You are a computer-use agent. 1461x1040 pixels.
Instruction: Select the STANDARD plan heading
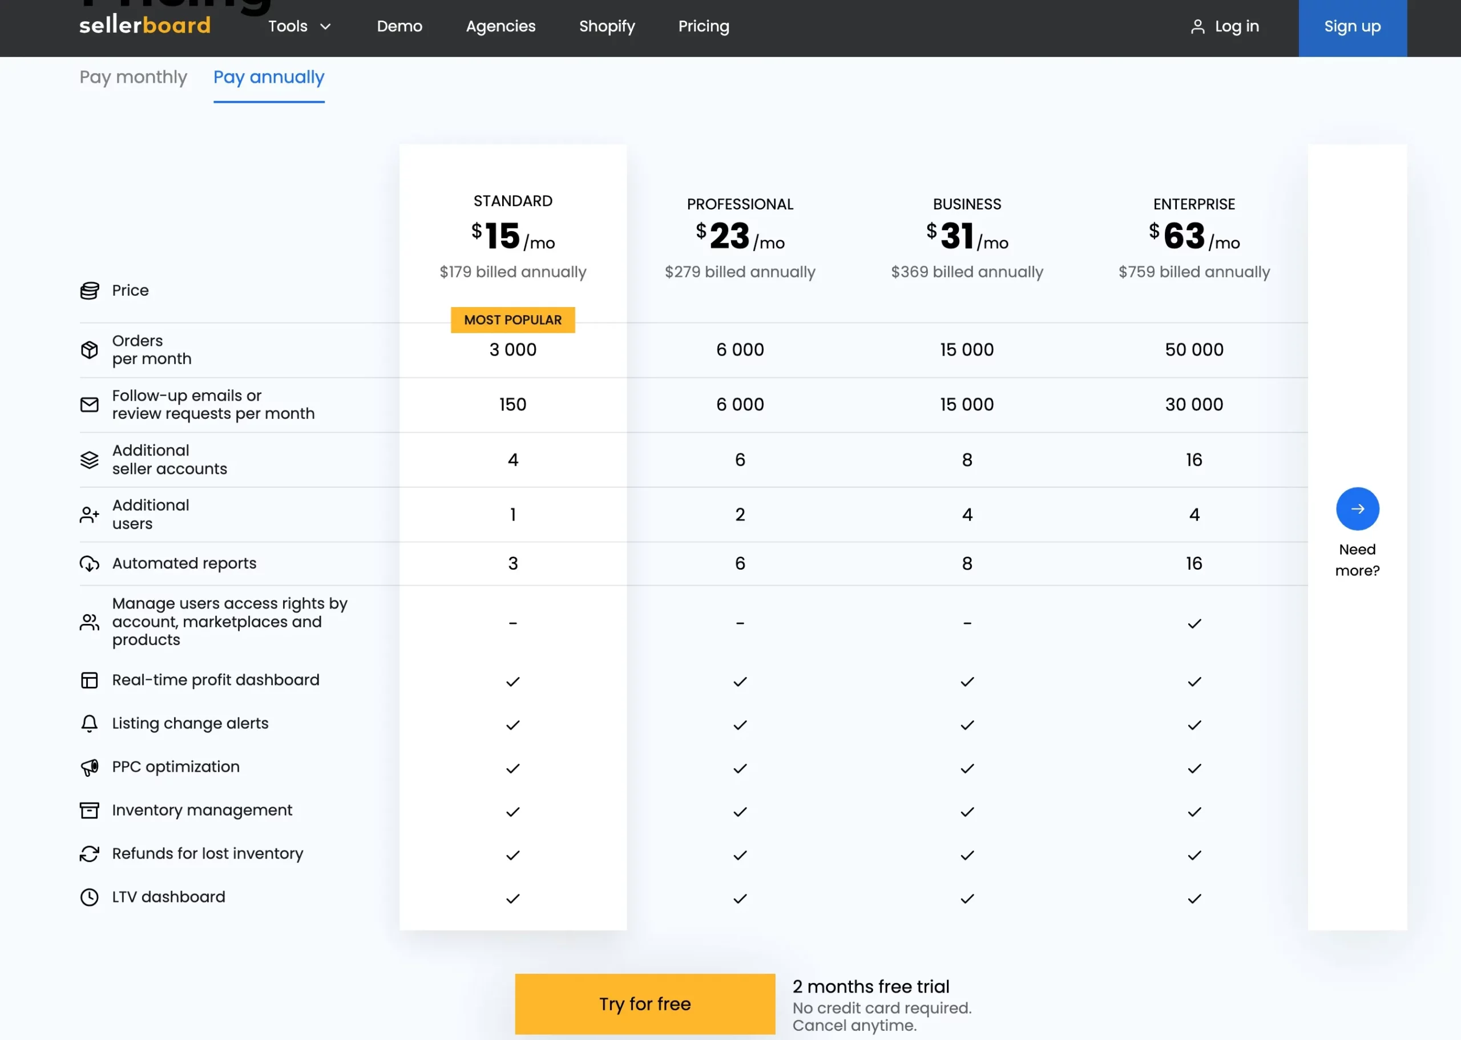tap(513, 201)
